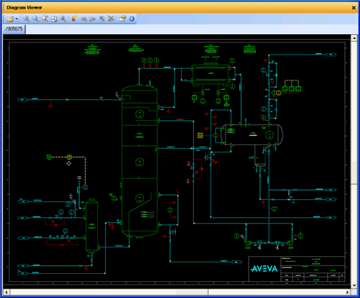The image size is (360, 298).
Task: Click the horizontal scrollbar right arrow
Action: 348,292
